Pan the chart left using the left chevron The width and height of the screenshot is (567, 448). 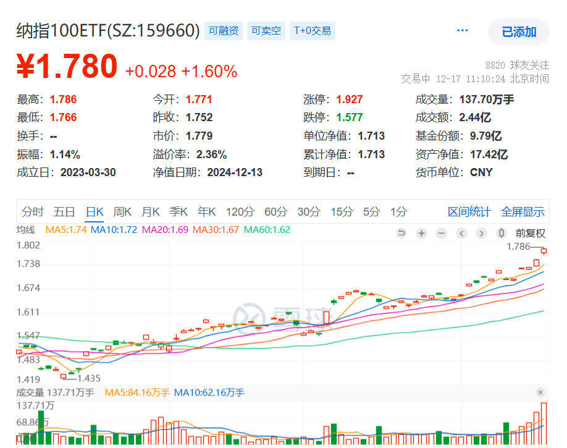tap(461, 234)
